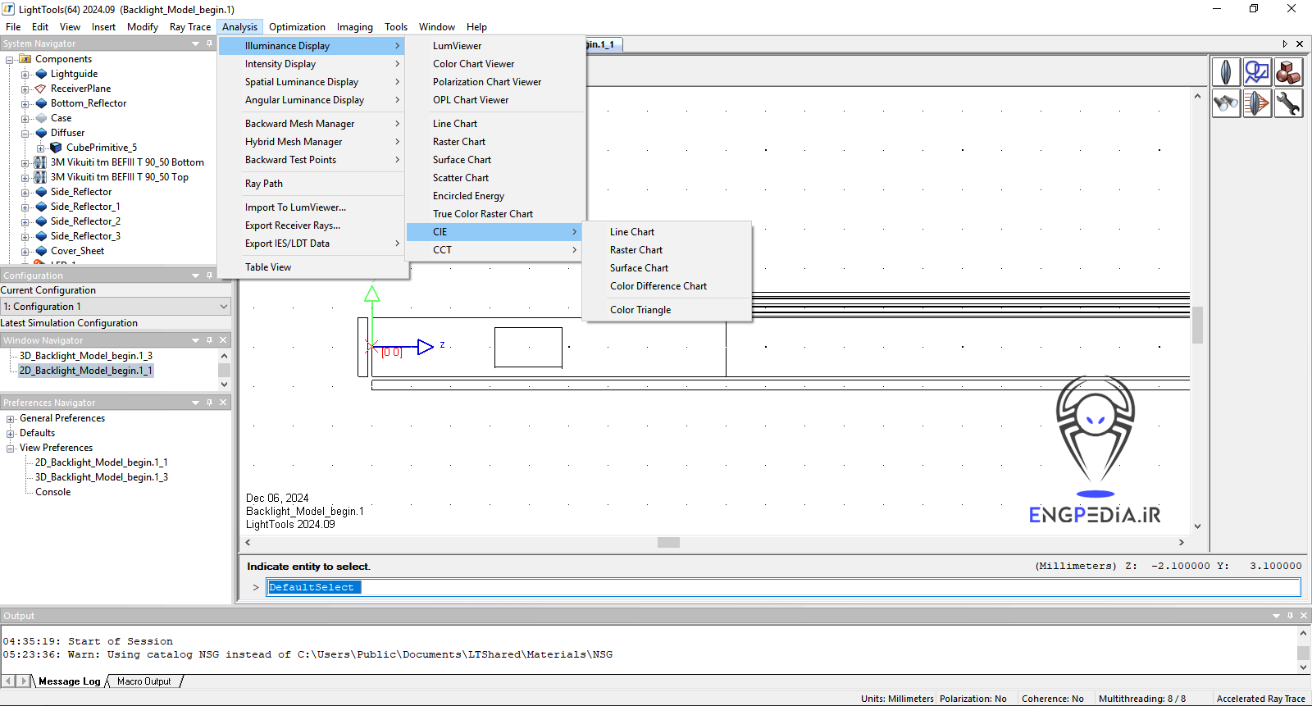Select CIE Color Difference Chart
1312x706 pixels.
(x=658, y=286)
